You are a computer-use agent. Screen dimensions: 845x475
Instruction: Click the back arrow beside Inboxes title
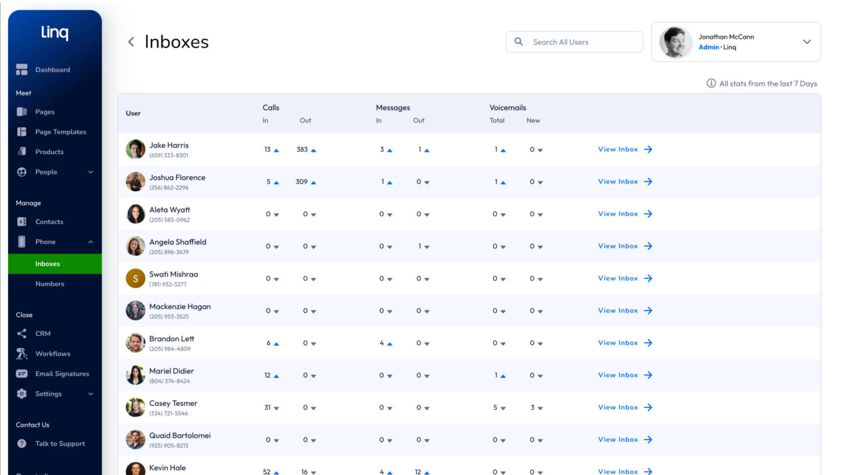(131, 42)
